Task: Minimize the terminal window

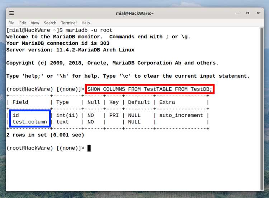Action: (237, 13)
